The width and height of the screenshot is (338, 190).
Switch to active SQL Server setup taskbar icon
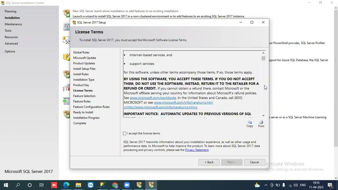click(151, 185)
